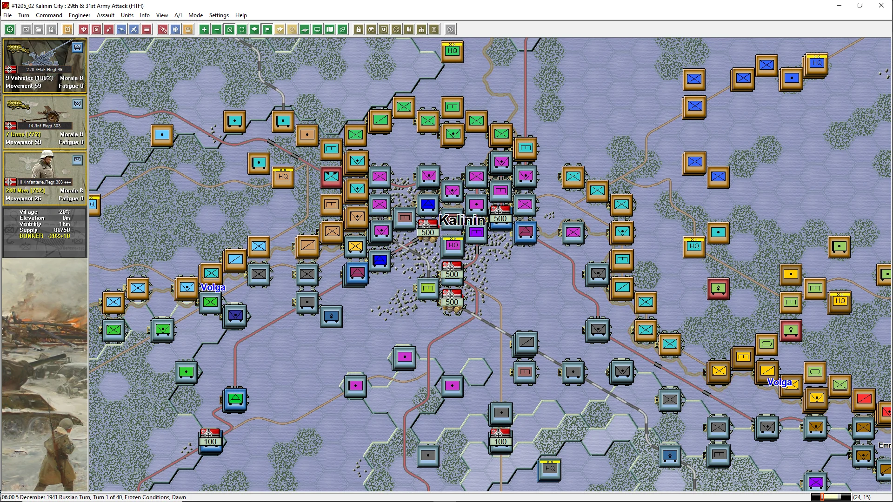This screenshot has width=893, height=502.
Task: Toggle the unit bases display button
Action: coord(254,30)
